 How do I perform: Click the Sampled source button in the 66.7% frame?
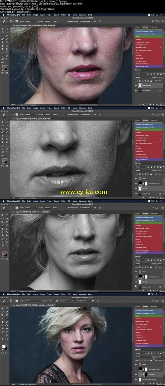48,21
